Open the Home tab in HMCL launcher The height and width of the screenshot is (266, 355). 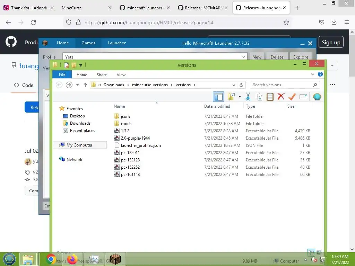(x=63, y=43)
